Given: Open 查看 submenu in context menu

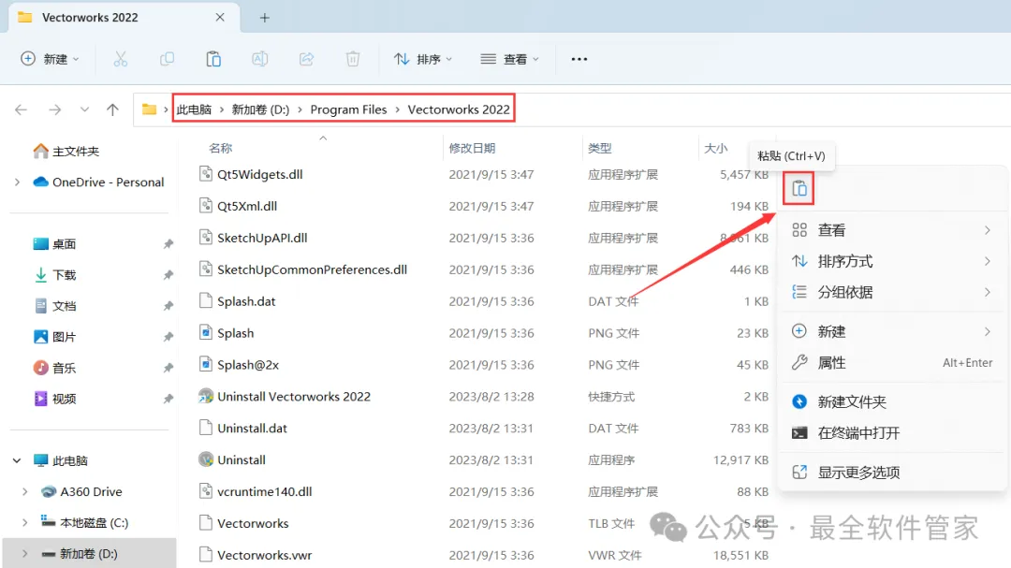Looking at the screenshot, I should click(892, 230).
